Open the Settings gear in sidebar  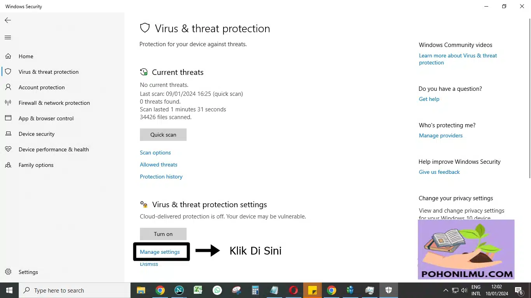coord(8,272)
